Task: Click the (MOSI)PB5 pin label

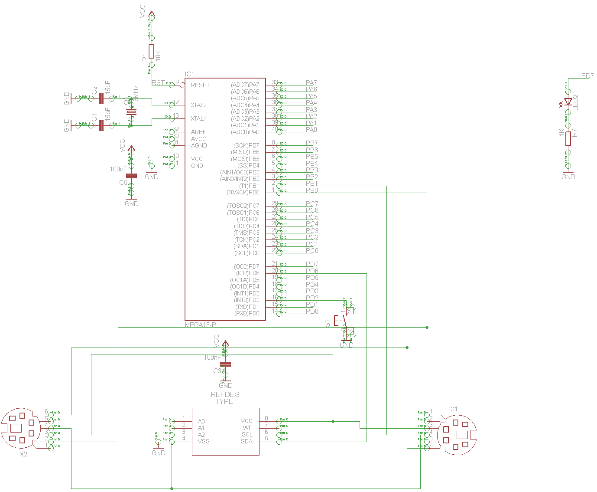Action: tap(245, 159)
